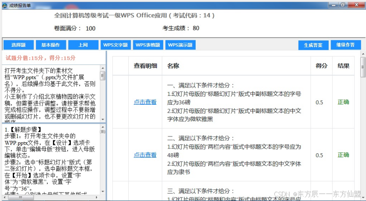Click text 二、满足以下条件才给分

pos(201,138)
